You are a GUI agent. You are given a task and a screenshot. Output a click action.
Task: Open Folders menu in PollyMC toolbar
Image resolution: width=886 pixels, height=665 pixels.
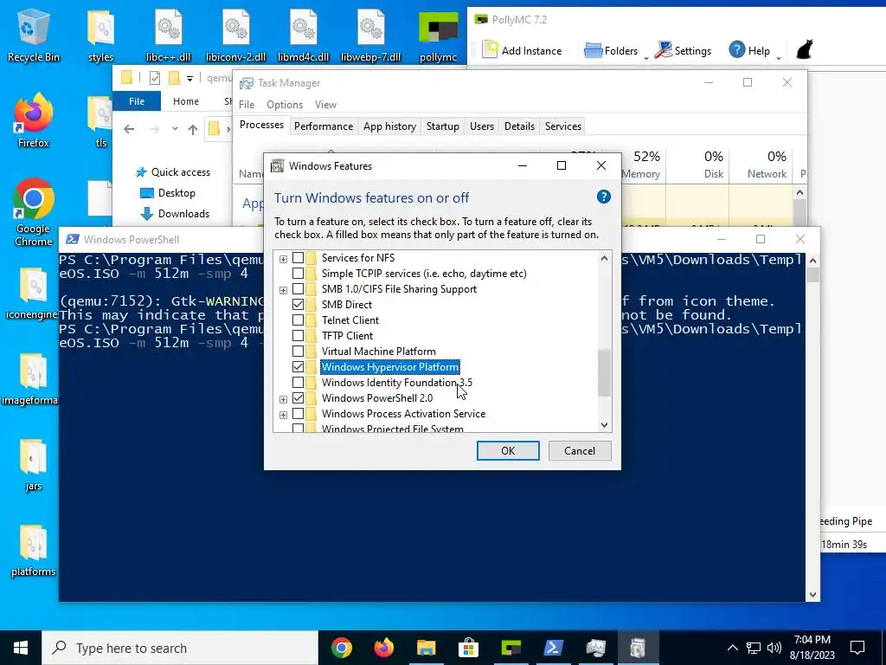[611, 50]
